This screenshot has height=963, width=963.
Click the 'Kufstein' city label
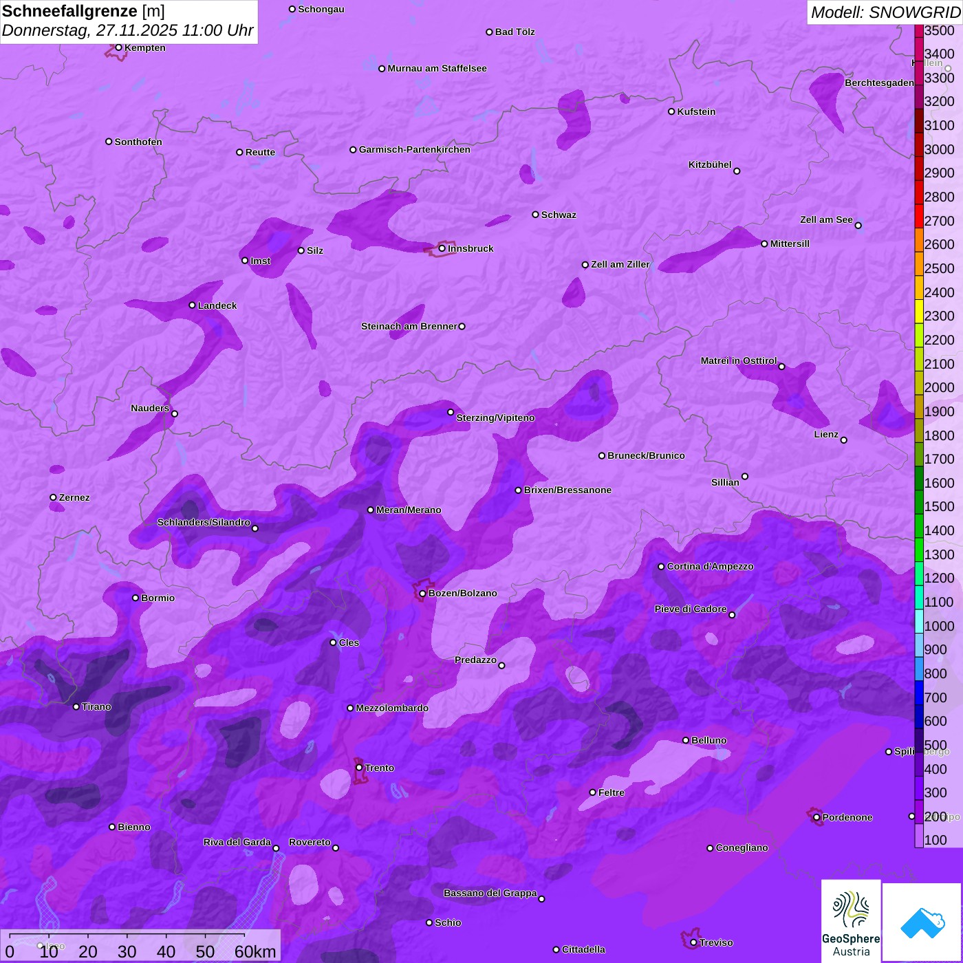(x=697, y=111)
